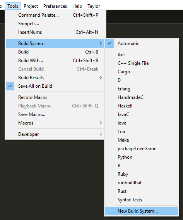Click New Build System… entry

coord(142,211)
